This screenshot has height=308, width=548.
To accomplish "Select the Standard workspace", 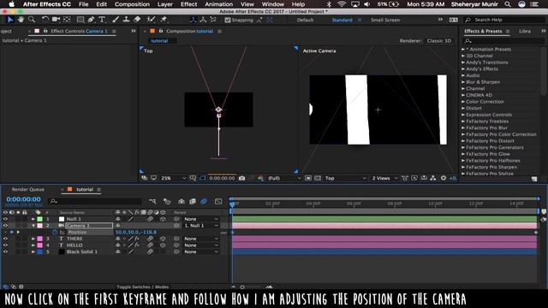I will [342, 20].
